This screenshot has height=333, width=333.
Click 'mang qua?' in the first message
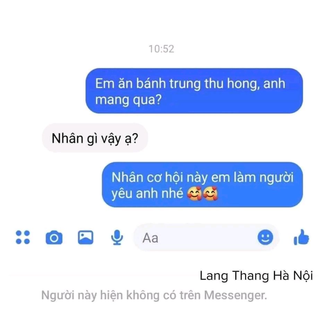click(x=128, y=100)
